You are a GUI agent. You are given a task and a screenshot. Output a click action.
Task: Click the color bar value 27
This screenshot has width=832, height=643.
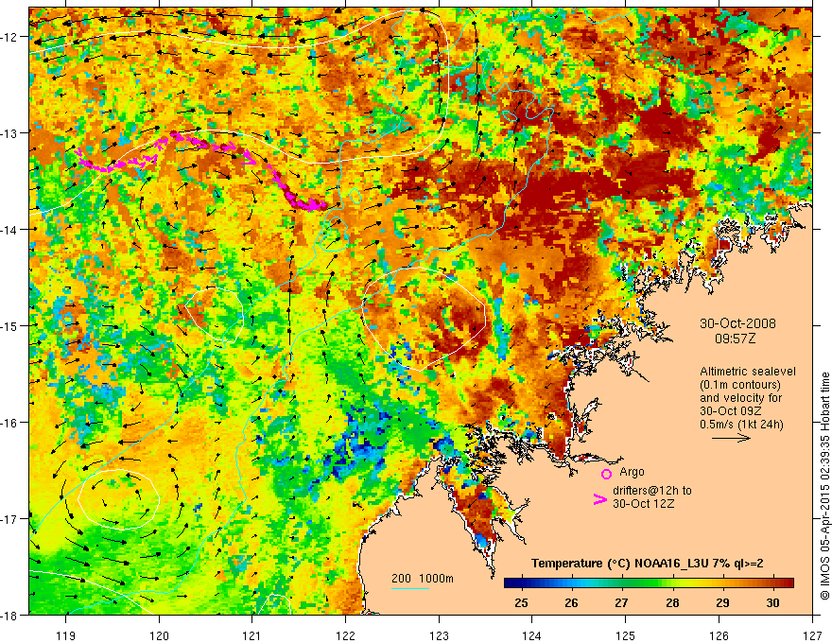622,602
